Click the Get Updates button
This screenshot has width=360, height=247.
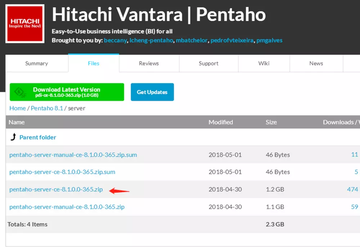[x=152, y=92]
